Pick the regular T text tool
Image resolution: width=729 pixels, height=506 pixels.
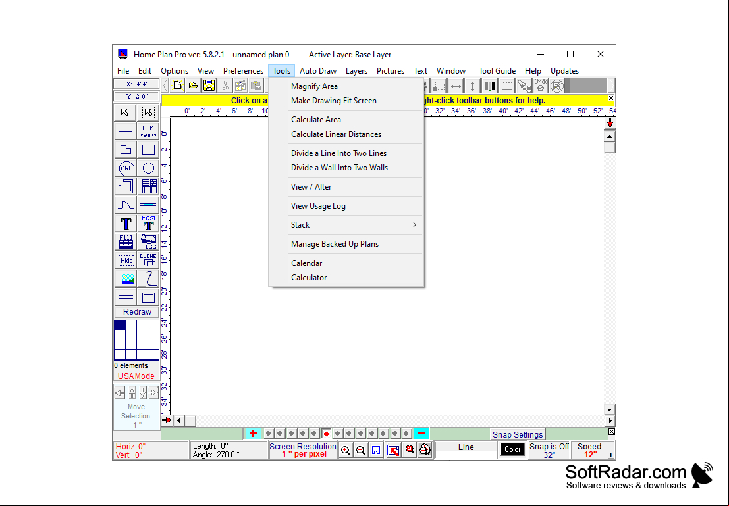tap(125, 224)
